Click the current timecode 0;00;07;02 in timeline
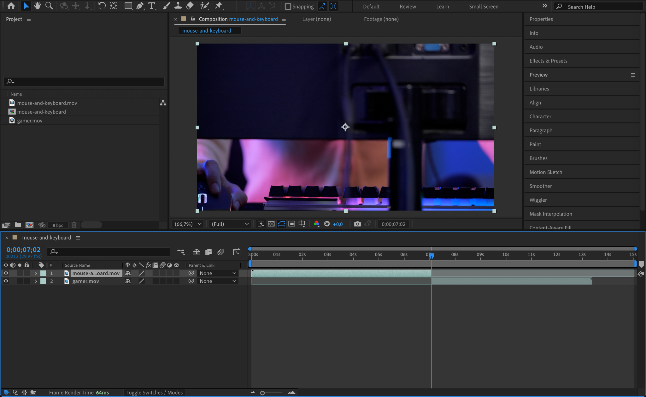Screen dimensions: 646x397 pos(23,250)
